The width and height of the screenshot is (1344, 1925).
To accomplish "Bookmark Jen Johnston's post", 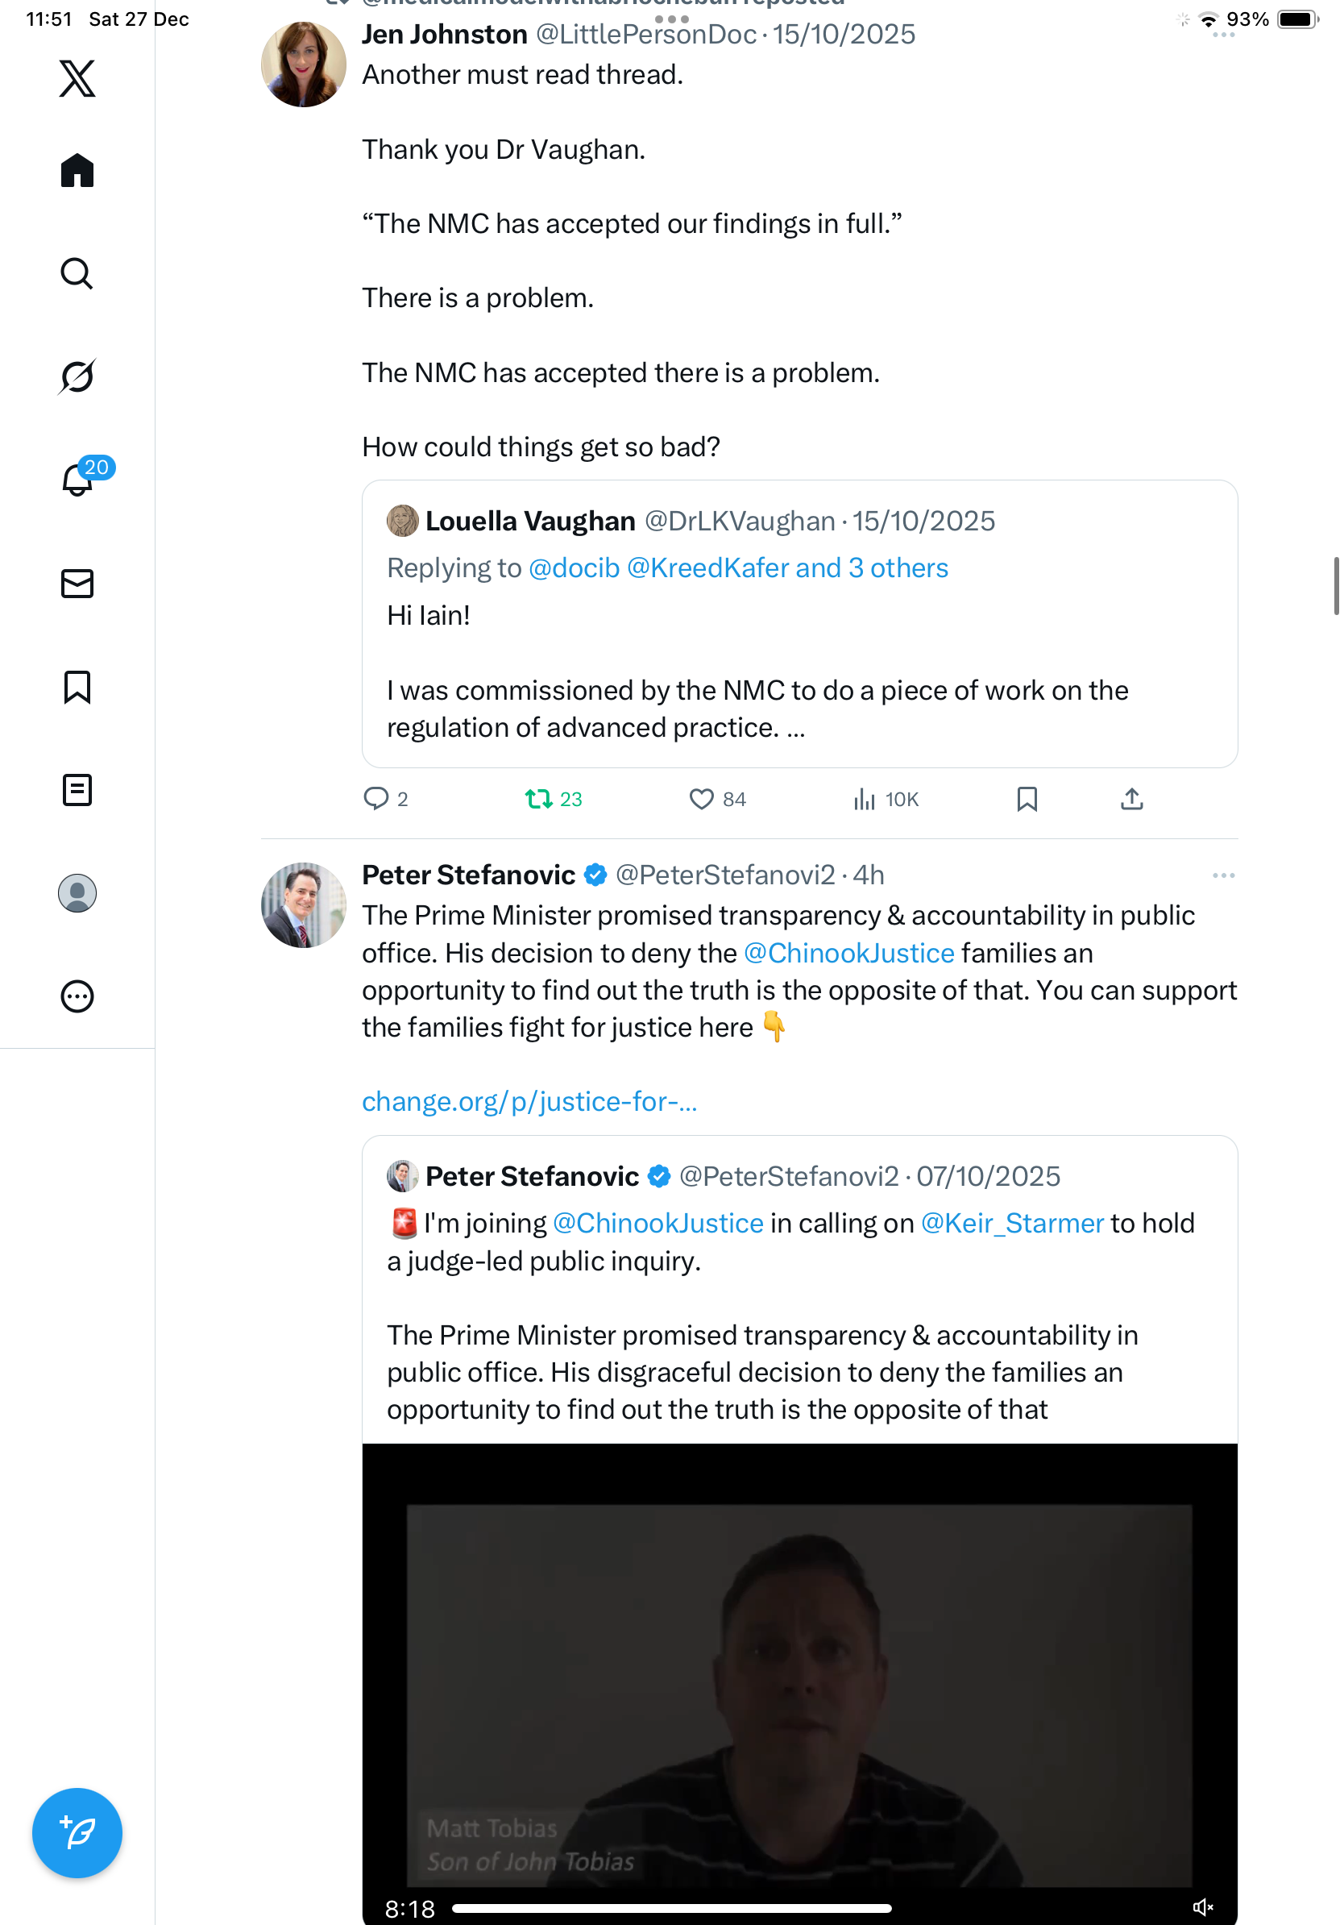I will coord(1027,799).
